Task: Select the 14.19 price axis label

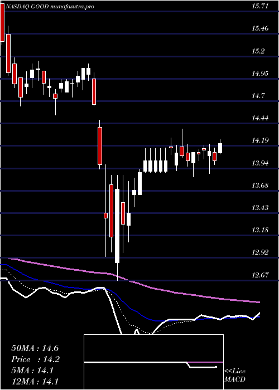Action: tap(260, 140)
